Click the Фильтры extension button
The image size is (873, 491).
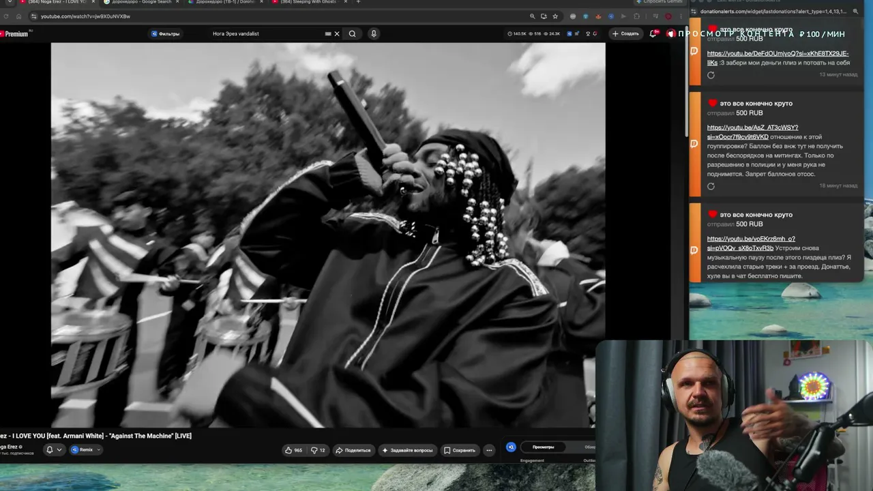coord(166,33)
